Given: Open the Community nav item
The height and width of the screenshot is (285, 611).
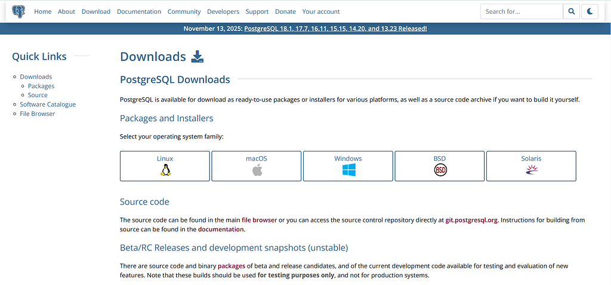Looking at the screenshot, I should pyautogui.click(x=184, y=12).
